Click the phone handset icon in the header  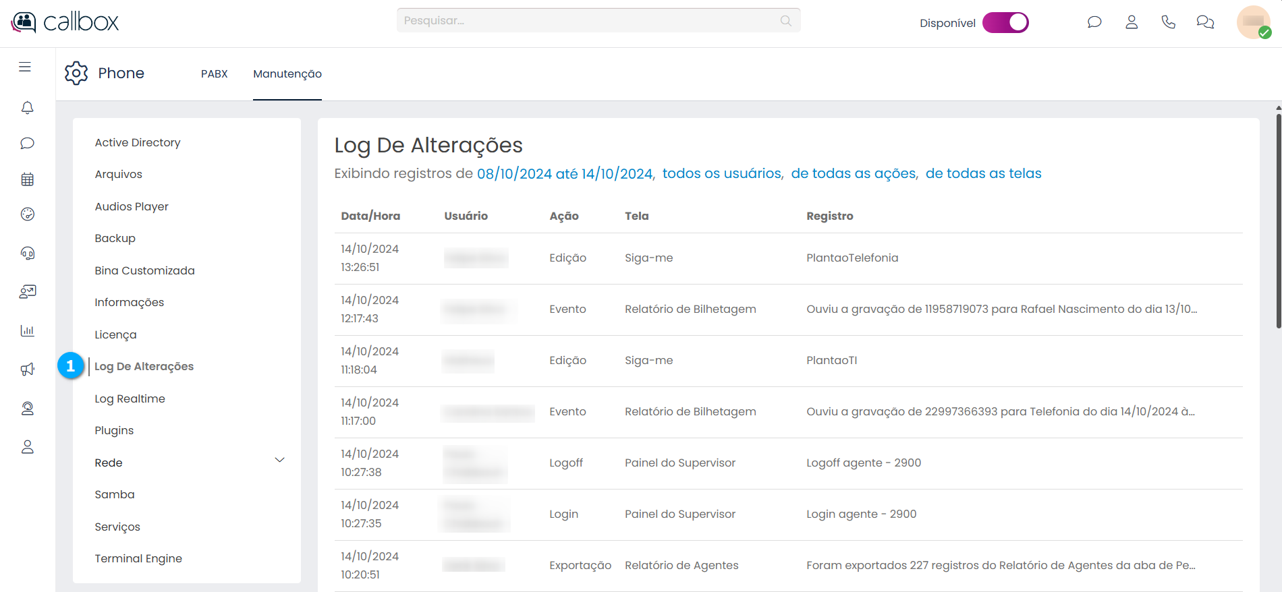coord(1168,22)
